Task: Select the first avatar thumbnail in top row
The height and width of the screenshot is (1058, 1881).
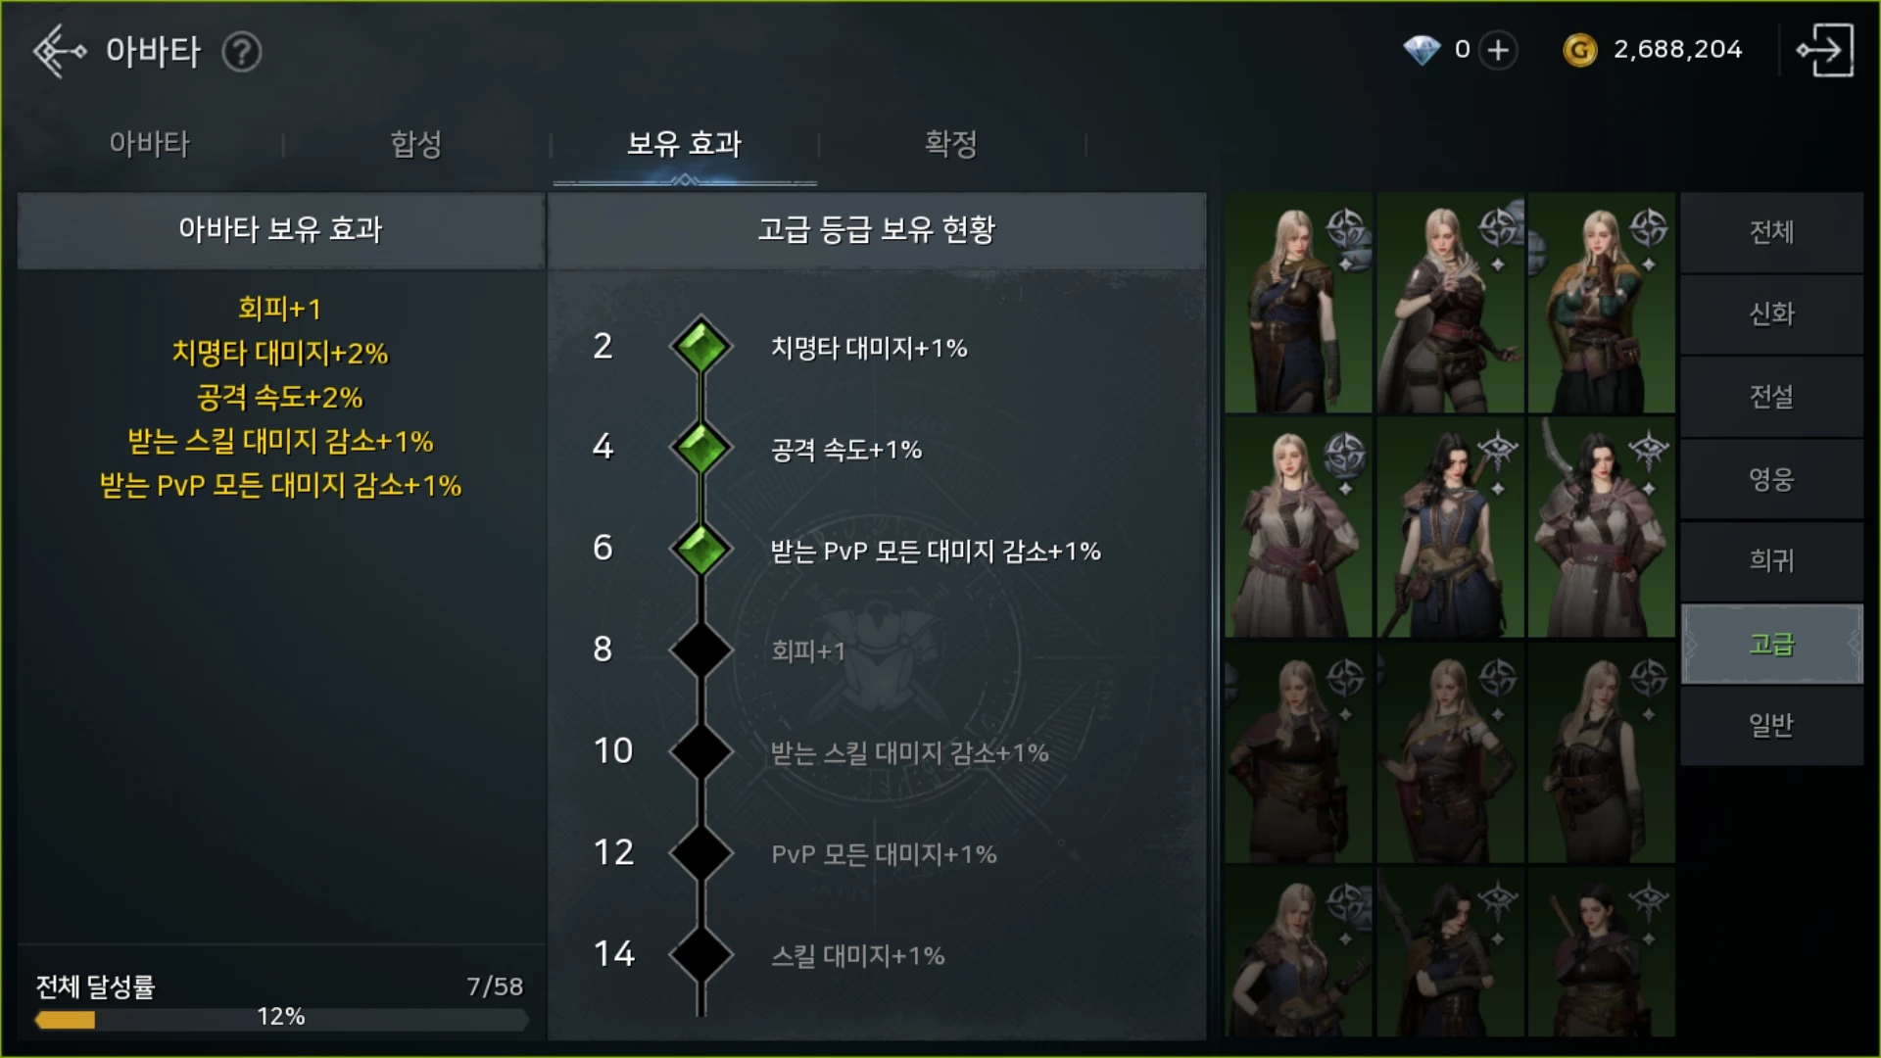Action: [1298, 304]
